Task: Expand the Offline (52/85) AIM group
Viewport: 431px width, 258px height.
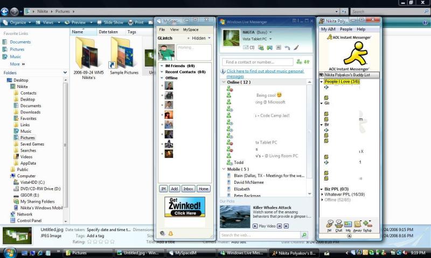Action: (322, 199)
